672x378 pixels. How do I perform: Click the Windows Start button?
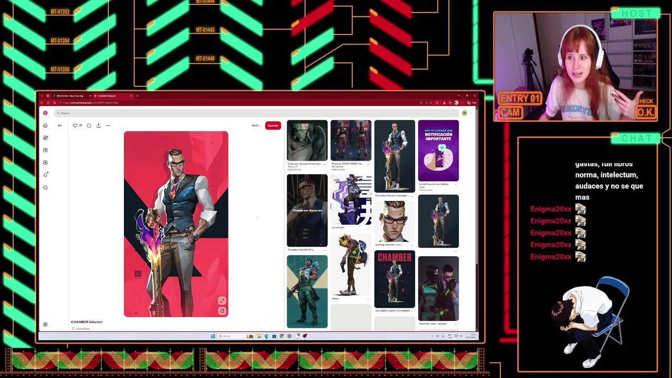[x=213, y=336]
